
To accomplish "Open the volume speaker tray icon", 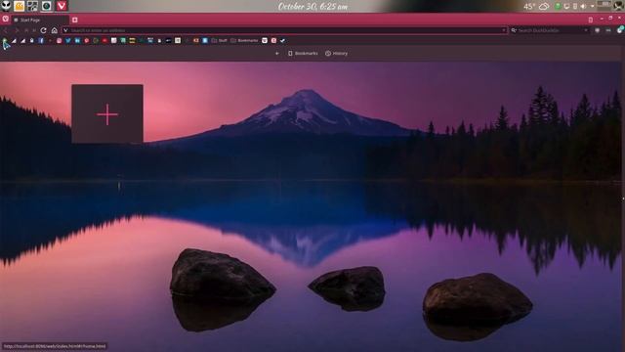I will point(583,7).
